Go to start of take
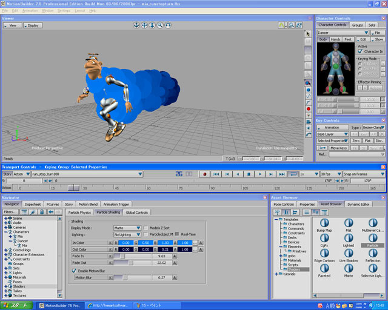This screenshot has height=310, width=388. pyautogui.click(x=216, y=174)
